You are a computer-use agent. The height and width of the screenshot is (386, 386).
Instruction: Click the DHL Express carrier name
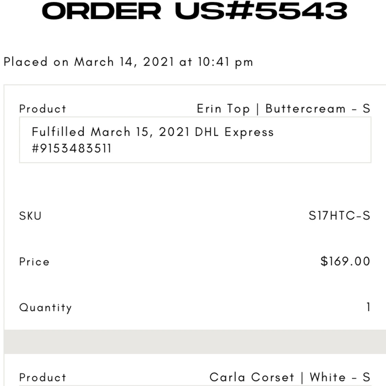coord(234,132)
